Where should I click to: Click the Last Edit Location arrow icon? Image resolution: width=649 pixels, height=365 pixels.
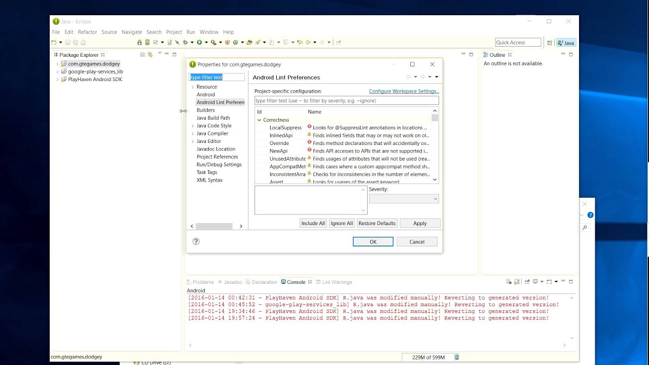(x=300, y=43)
